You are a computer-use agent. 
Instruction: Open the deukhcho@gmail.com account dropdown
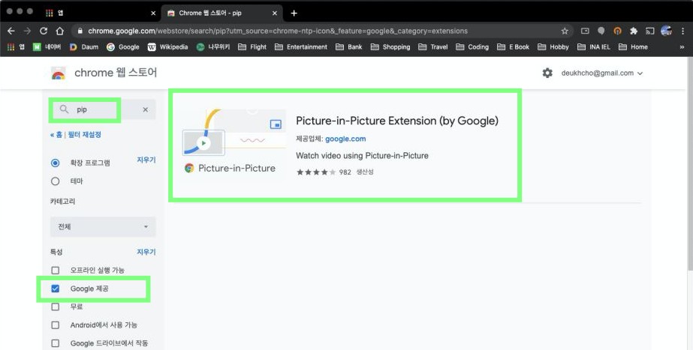[x=602, y=73]
